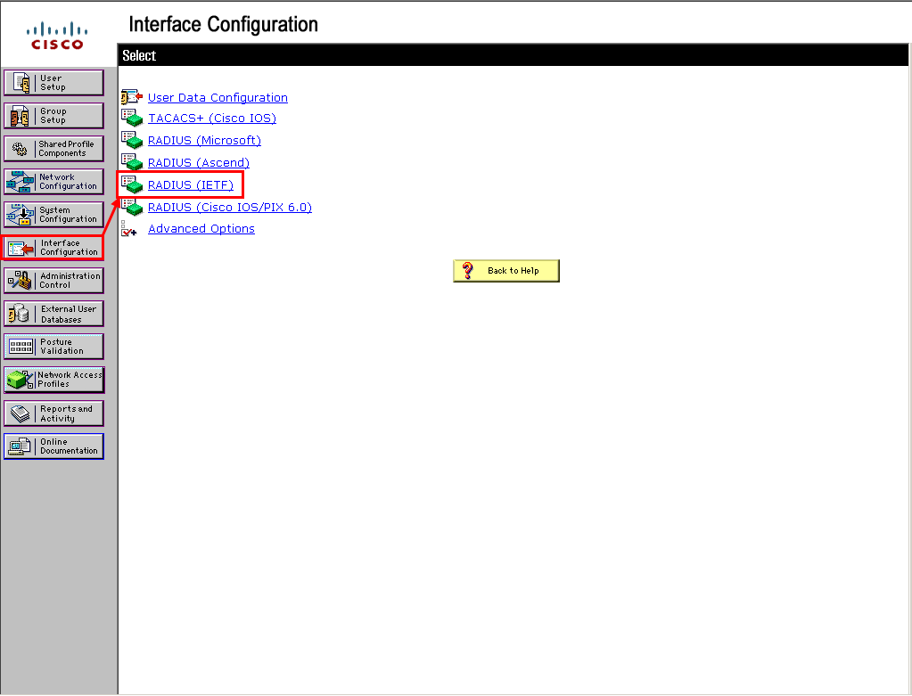
Task: Open the Advanced Options link
Action: [201, 228]
